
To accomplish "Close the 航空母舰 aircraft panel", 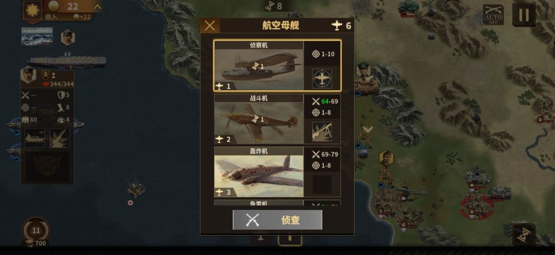I will tap(210, 26).
